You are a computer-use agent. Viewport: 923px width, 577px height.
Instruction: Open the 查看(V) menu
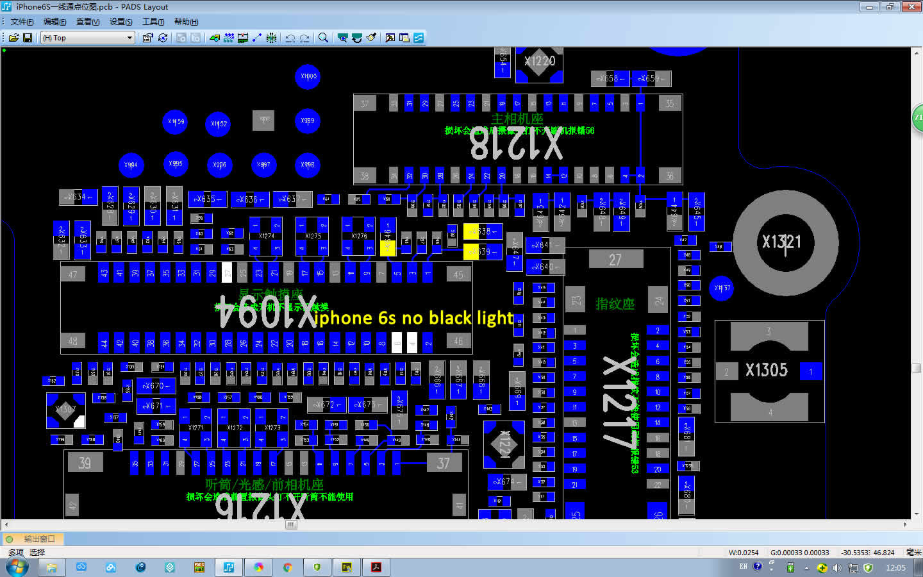88,22
